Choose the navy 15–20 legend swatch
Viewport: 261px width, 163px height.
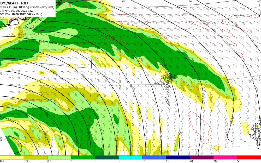pos(178,158)
